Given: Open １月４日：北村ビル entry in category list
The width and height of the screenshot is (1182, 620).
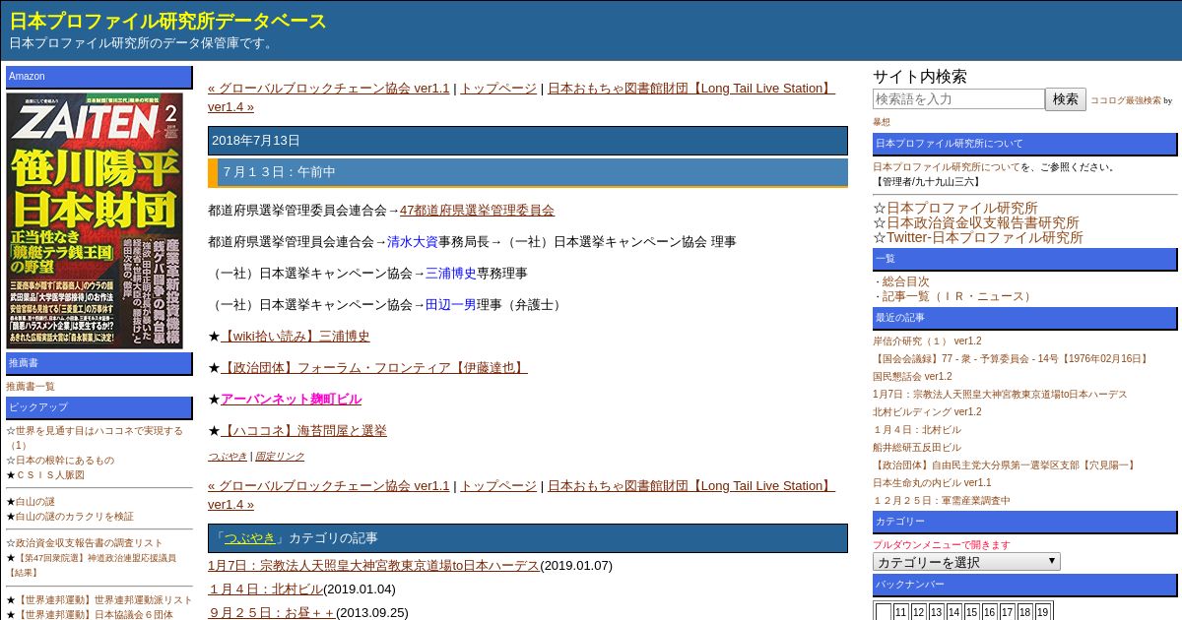Looking at the screenshot, I should (x=265, y=589).
